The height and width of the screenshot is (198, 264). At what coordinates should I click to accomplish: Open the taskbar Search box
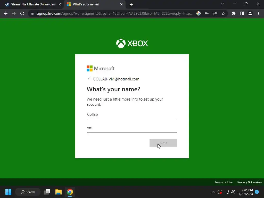point(28,192)
